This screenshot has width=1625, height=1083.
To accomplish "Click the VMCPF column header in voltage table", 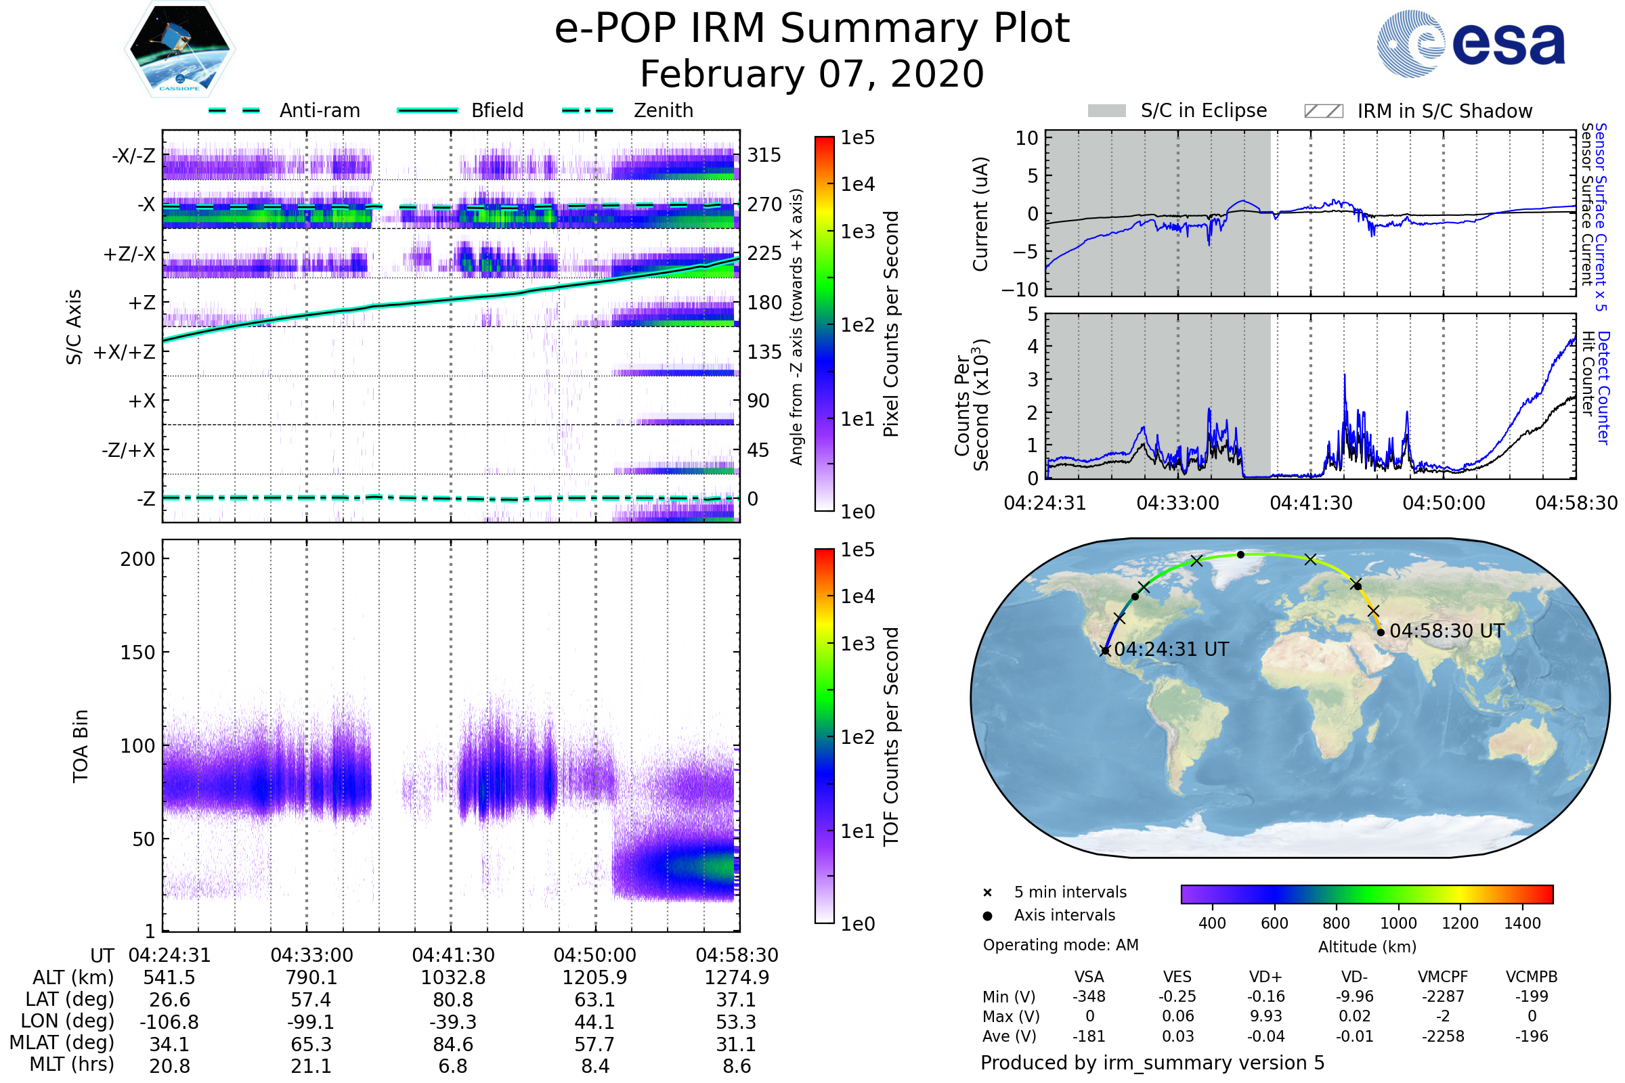I will click(x=1443, y=977).
